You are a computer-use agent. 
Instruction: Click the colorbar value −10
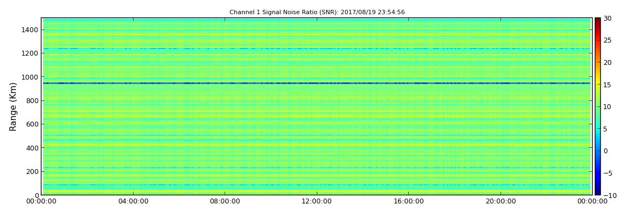pyautogui.click(x=610, y=195)
